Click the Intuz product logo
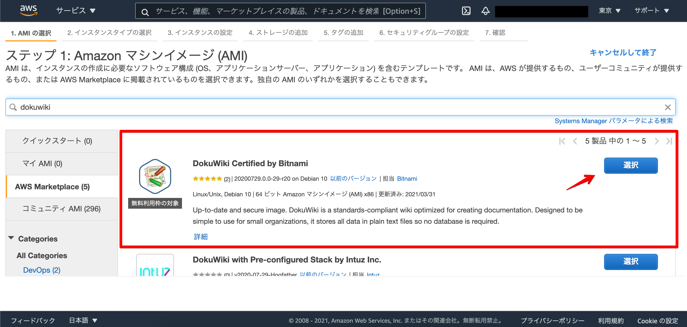The image size is (687, 327). (155, 265)
